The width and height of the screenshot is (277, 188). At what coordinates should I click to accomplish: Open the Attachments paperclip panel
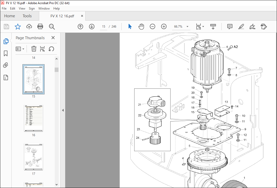tap(6, 65)
